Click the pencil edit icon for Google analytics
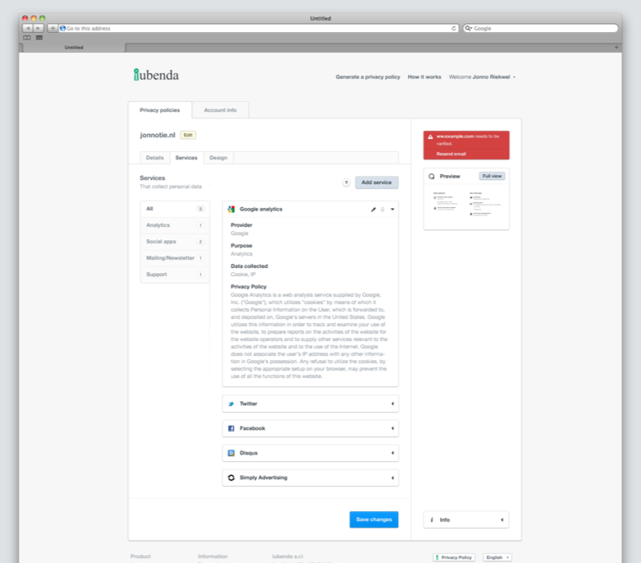Screen dimensions: 641x563 [373, 210]
